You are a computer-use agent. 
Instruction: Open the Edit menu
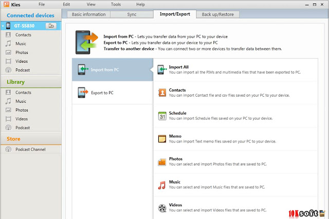[66, 4]
